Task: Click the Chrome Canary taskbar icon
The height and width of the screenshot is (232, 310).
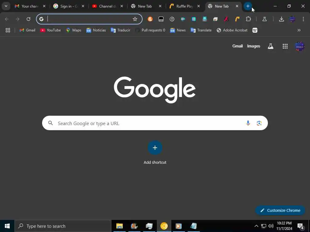Action: point(164,226)
